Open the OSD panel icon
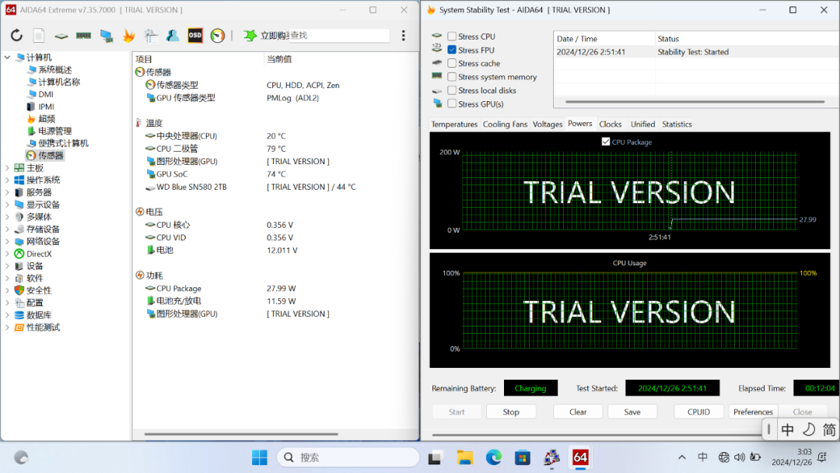 (195, 36)
